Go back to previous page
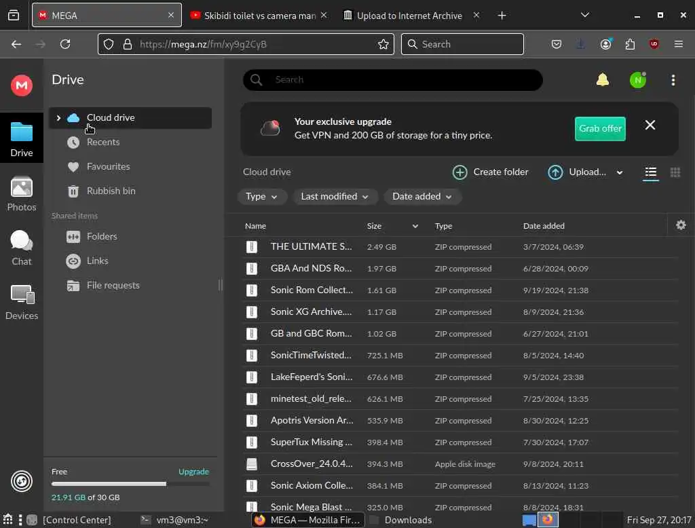 coord(16,44)
